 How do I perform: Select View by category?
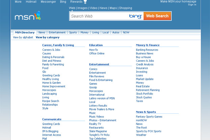(x=48, y=37)
